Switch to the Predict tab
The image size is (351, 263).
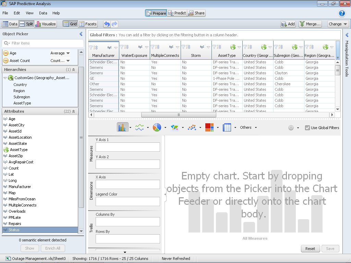coord(177,13)
